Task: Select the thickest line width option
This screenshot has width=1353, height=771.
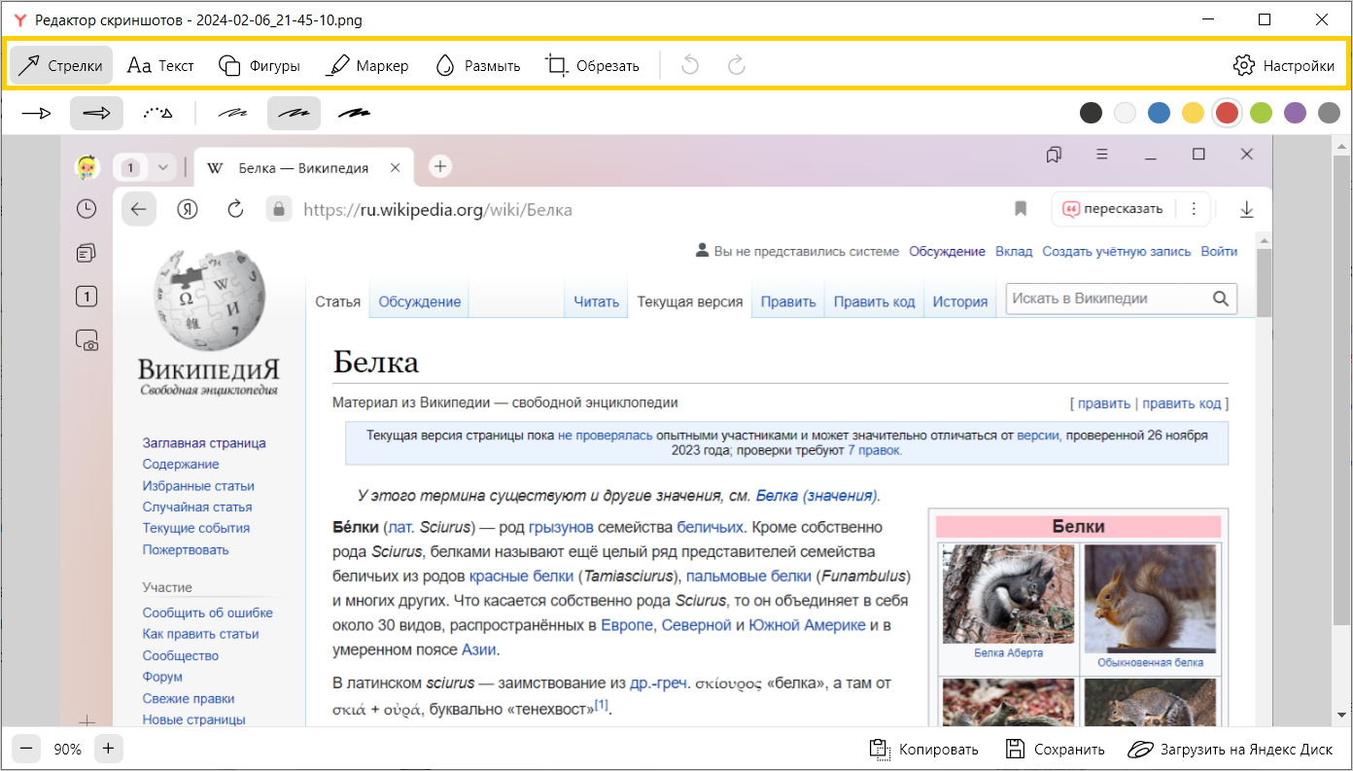Action: pyautogui.click(x=354, y=114)
